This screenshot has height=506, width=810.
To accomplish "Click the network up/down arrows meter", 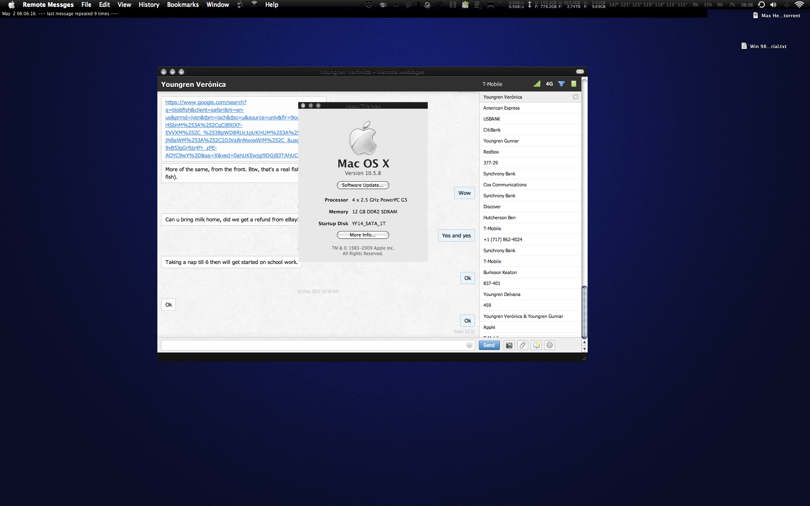I will 529,5.
